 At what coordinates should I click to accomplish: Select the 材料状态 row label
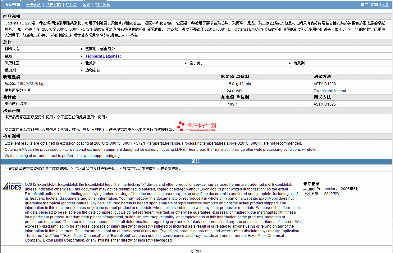click(x=12, y=49)
